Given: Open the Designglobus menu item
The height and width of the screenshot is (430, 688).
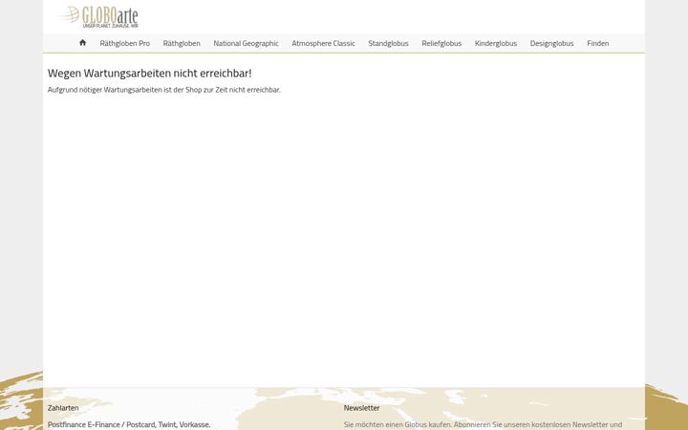Looking at the screenshot, I should pyautogui.click(x=551, y=43).
